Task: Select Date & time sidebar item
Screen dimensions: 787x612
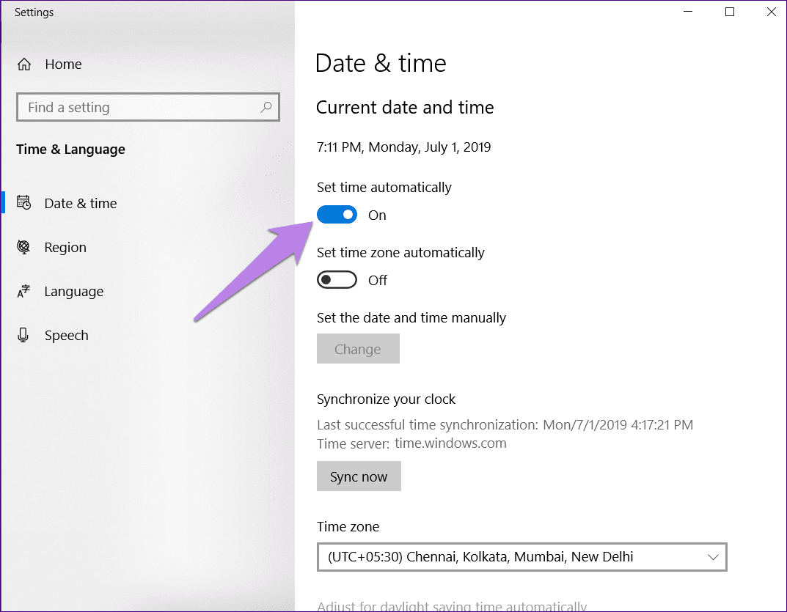Action: point(80,203)
